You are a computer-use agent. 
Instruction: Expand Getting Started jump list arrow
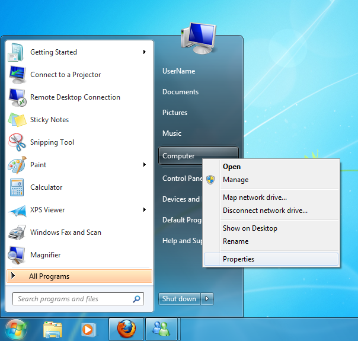click(144, 52)
